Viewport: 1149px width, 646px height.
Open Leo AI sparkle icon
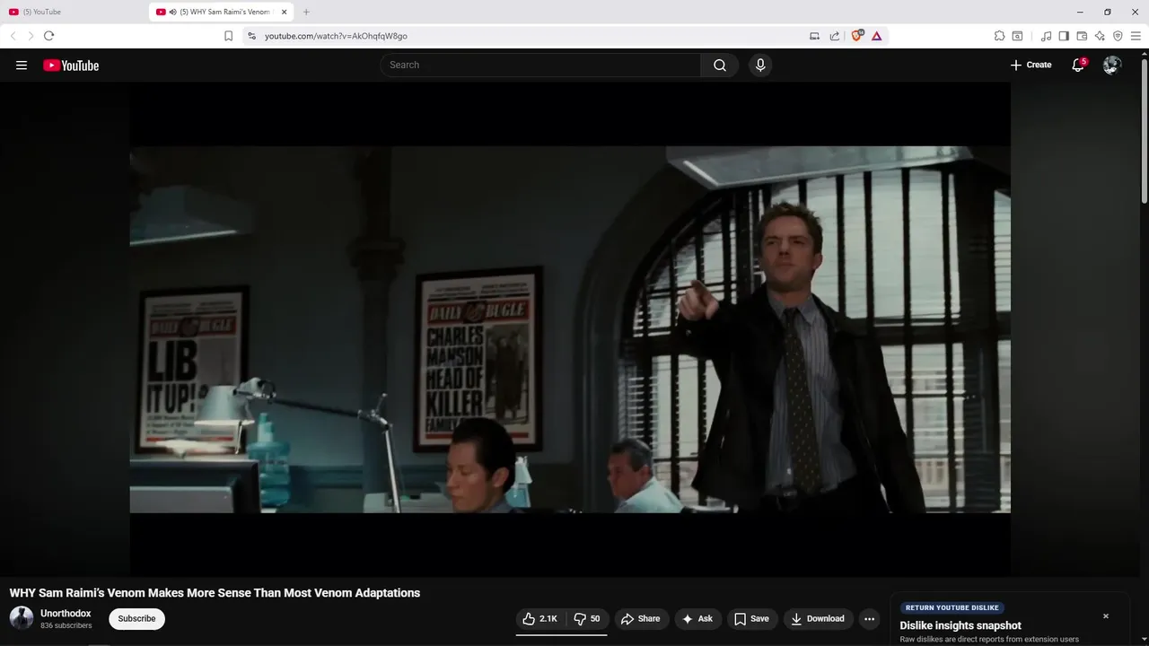(x=1100, y=36)
